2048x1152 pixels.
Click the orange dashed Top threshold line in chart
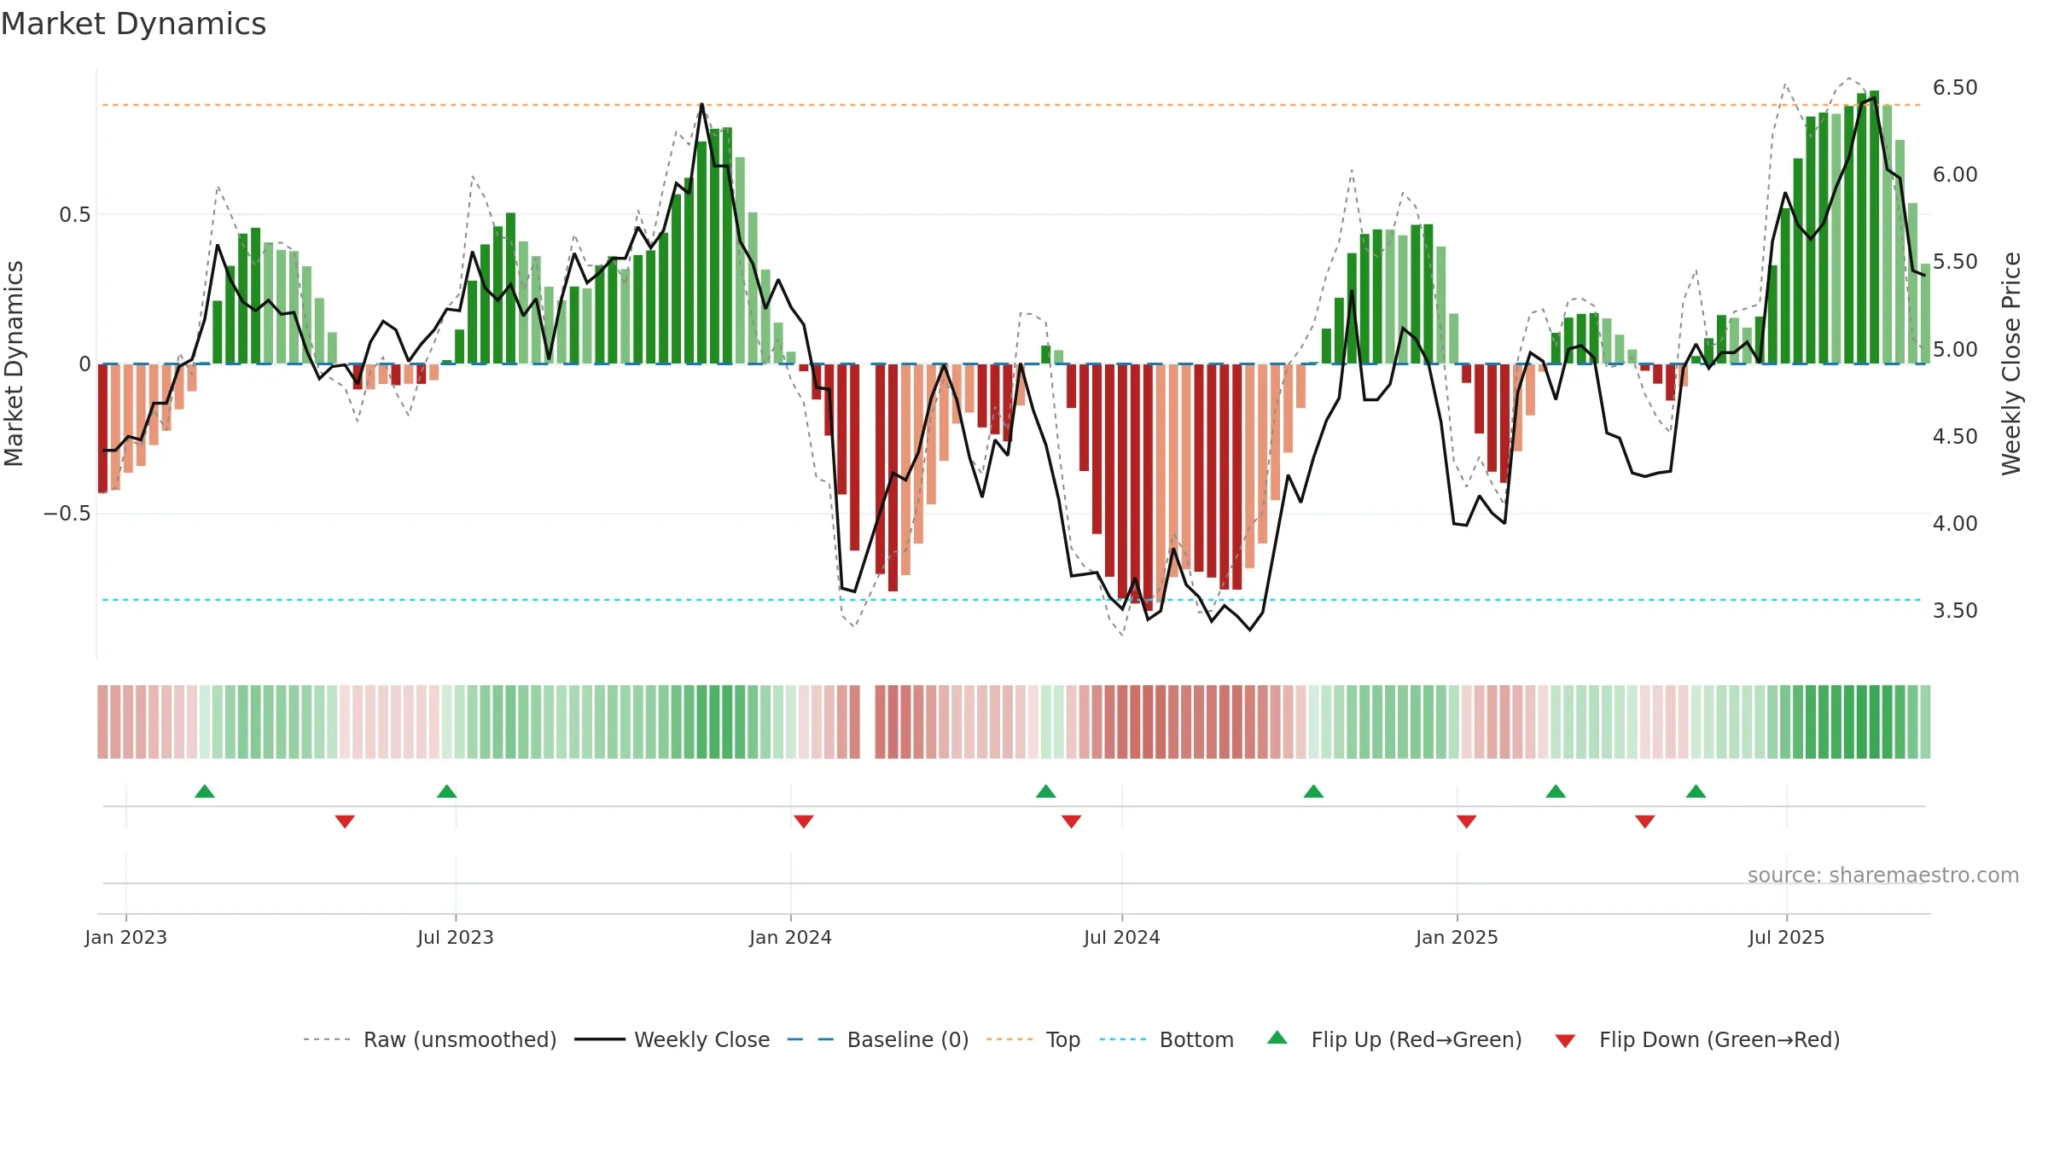tap(1013, 105)
